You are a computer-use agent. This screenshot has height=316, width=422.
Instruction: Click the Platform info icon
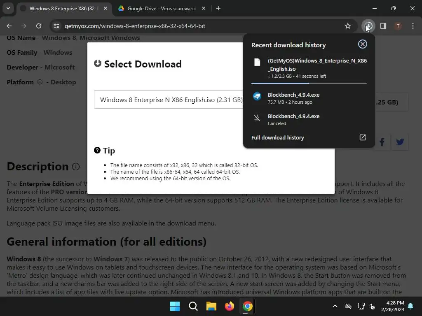pos(40,82)
